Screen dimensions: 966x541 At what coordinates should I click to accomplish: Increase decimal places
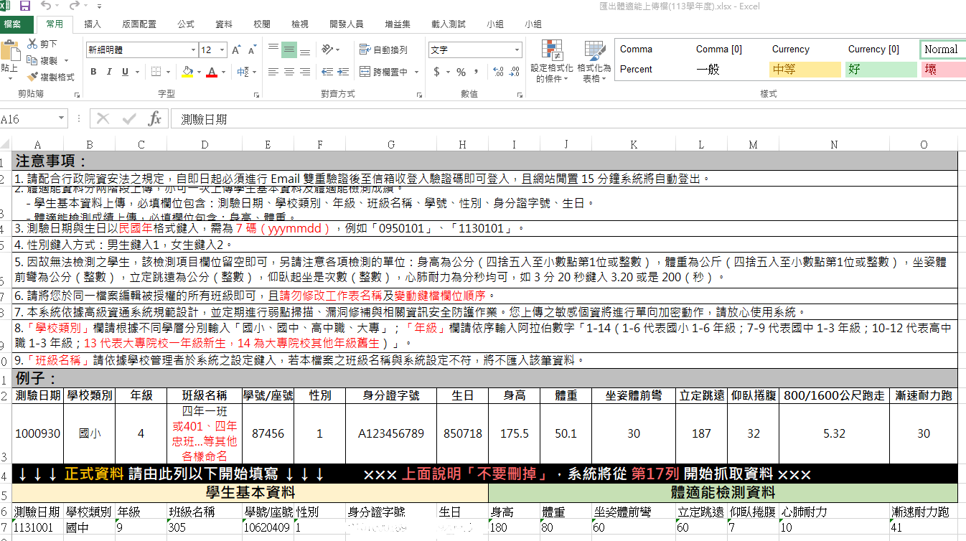[x=499, y=72]
